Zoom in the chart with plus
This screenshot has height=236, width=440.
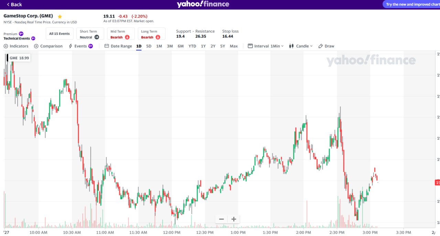pyautogui.click(x=234, y=219)
